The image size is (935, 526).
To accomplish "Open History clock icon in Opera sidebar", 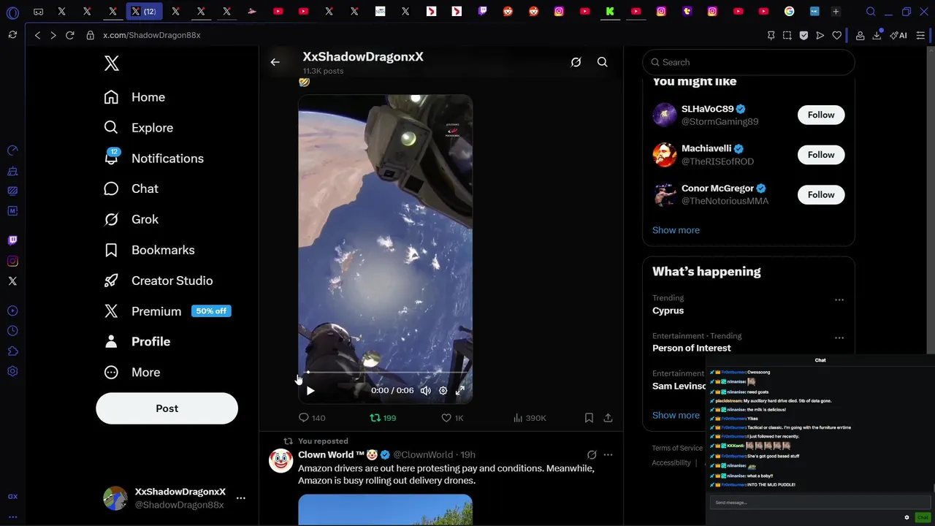I will click(x=12, y=331).
